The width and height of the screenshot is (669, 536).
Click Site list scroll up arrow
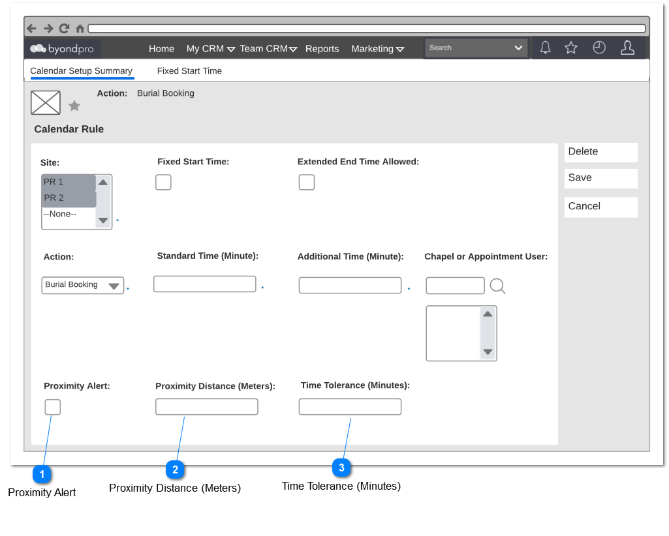point(103,183)
